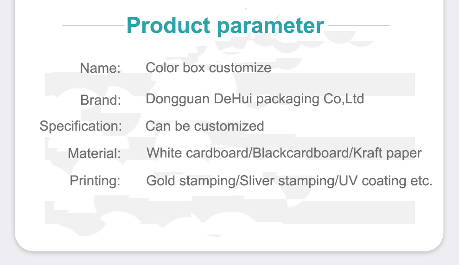Image resolution: width=459 pixels, height=265 pixels.
Task: Select the Name: label
Action: [x=100, y=68]
